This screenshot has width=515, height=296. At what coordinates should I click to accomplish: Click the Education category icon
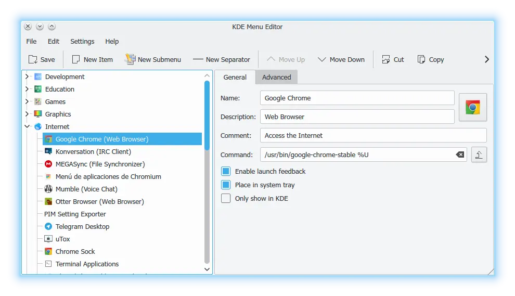pyautogui.click(x=38, y=89)
